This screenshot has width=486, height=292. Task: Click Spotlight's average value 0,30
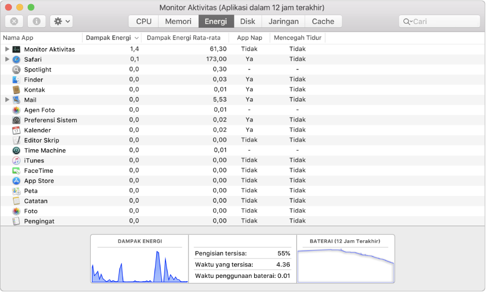click(220, 69)
